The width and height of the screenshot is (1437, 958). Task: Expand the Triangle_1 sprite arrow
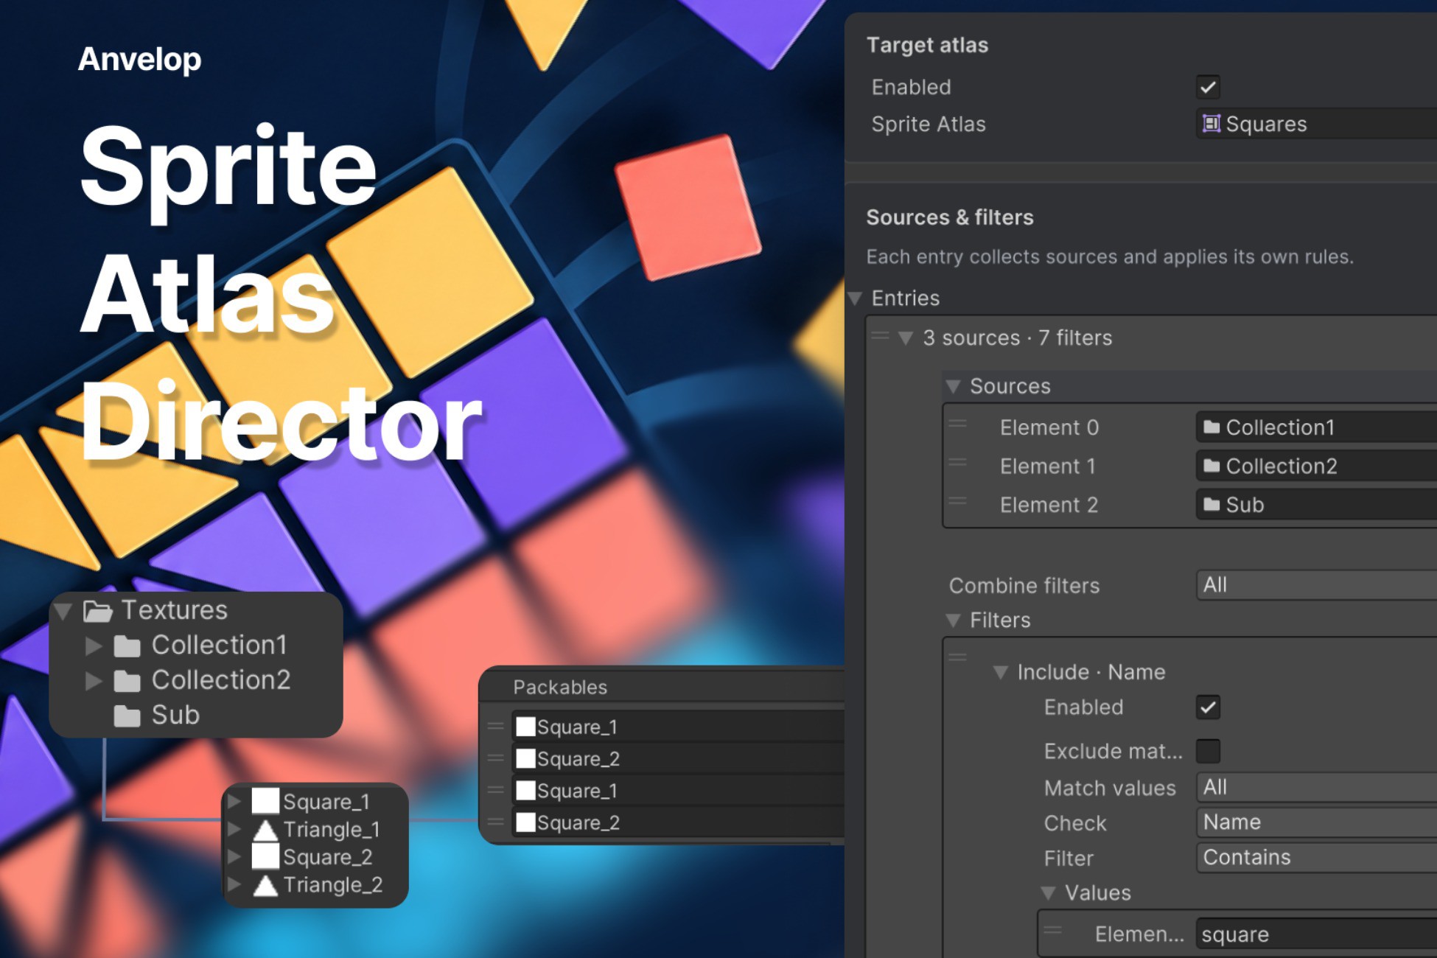pyautogui.click(x=234, y=829)
